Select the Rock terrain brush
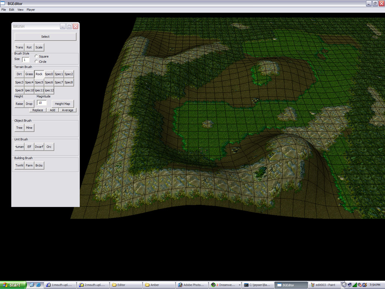 tap(39, 74)
